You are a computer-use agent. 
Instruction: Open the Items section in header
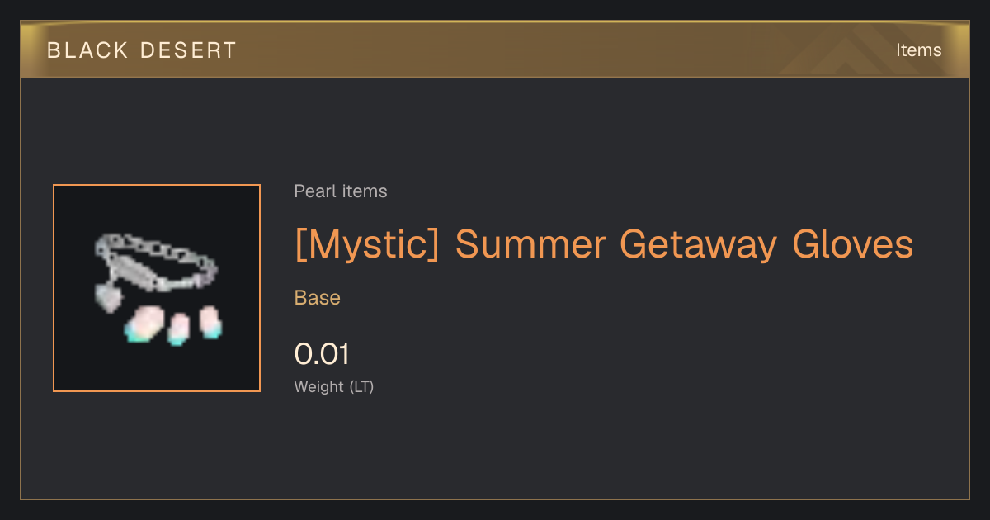pos(918,50)
